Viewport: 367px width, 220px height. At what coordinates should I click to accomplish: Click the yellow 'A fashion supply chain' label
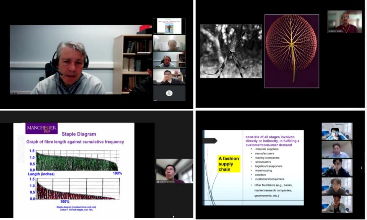pos(228,164)
